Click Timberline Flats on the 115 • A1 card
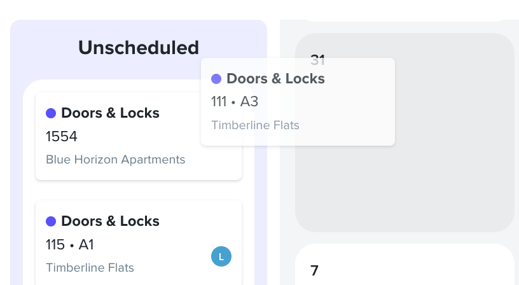The image size is (519, 285). 90,267
